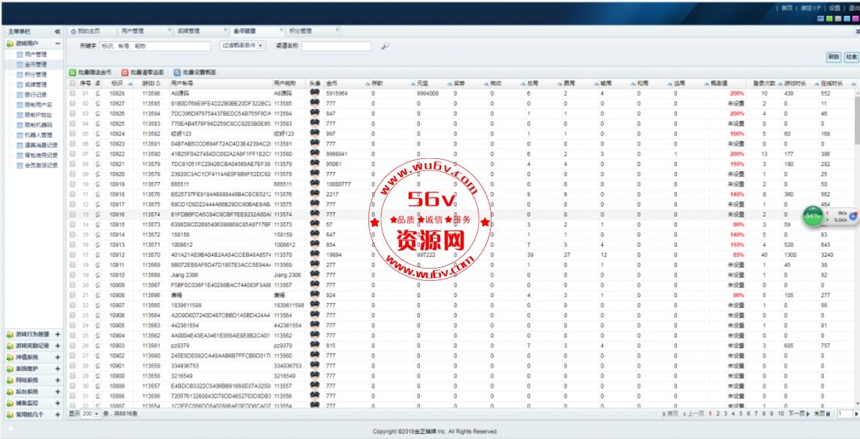
Task: Click the gender icon in row 10921
Action: click(97, 164)
